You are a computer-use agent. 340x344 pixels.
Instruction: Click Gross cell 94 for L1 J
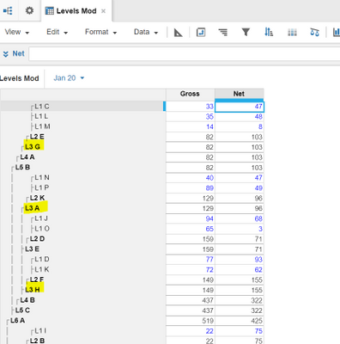pos(191,218)
